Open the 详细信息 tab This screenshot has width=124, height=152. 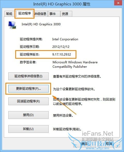(40, 14)
